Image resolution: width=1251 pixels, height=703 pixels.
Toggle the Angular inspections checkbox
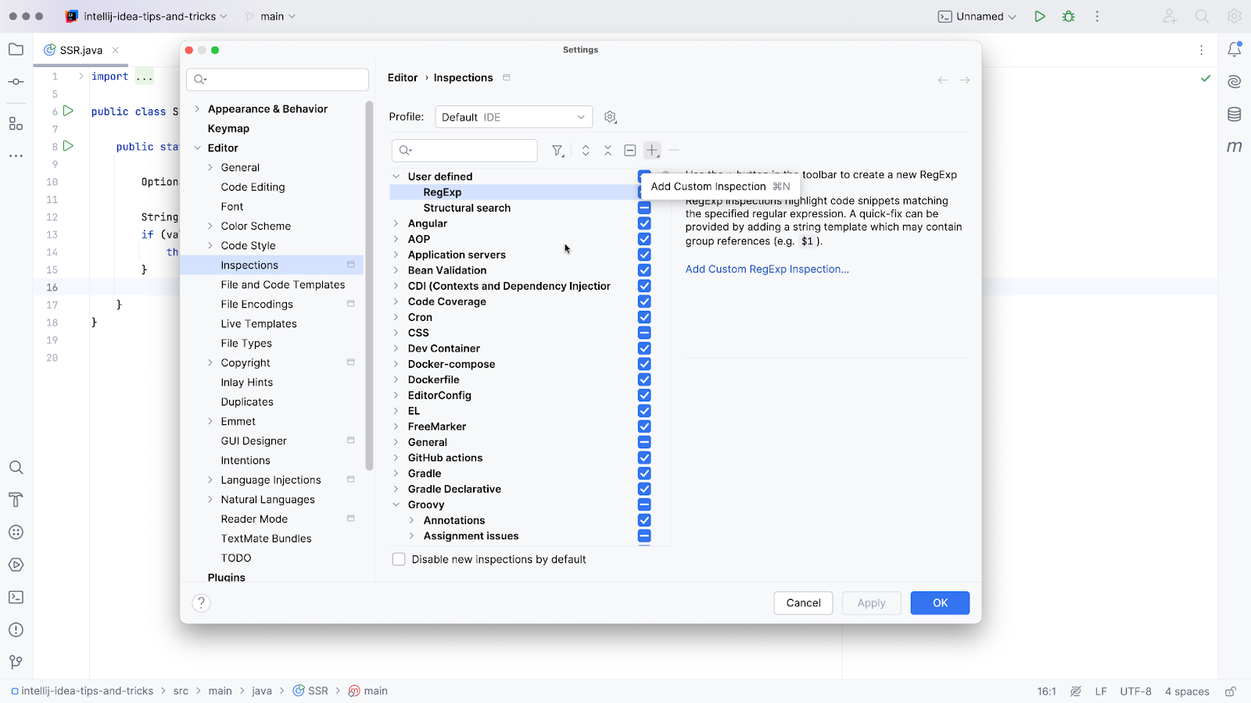click(x=644, y=223)
